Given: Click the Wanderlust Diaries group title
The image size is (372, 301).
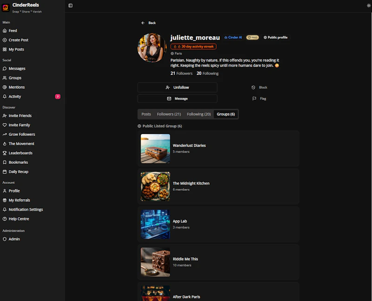Looking at the screenshot, I should tap(189, 146).
